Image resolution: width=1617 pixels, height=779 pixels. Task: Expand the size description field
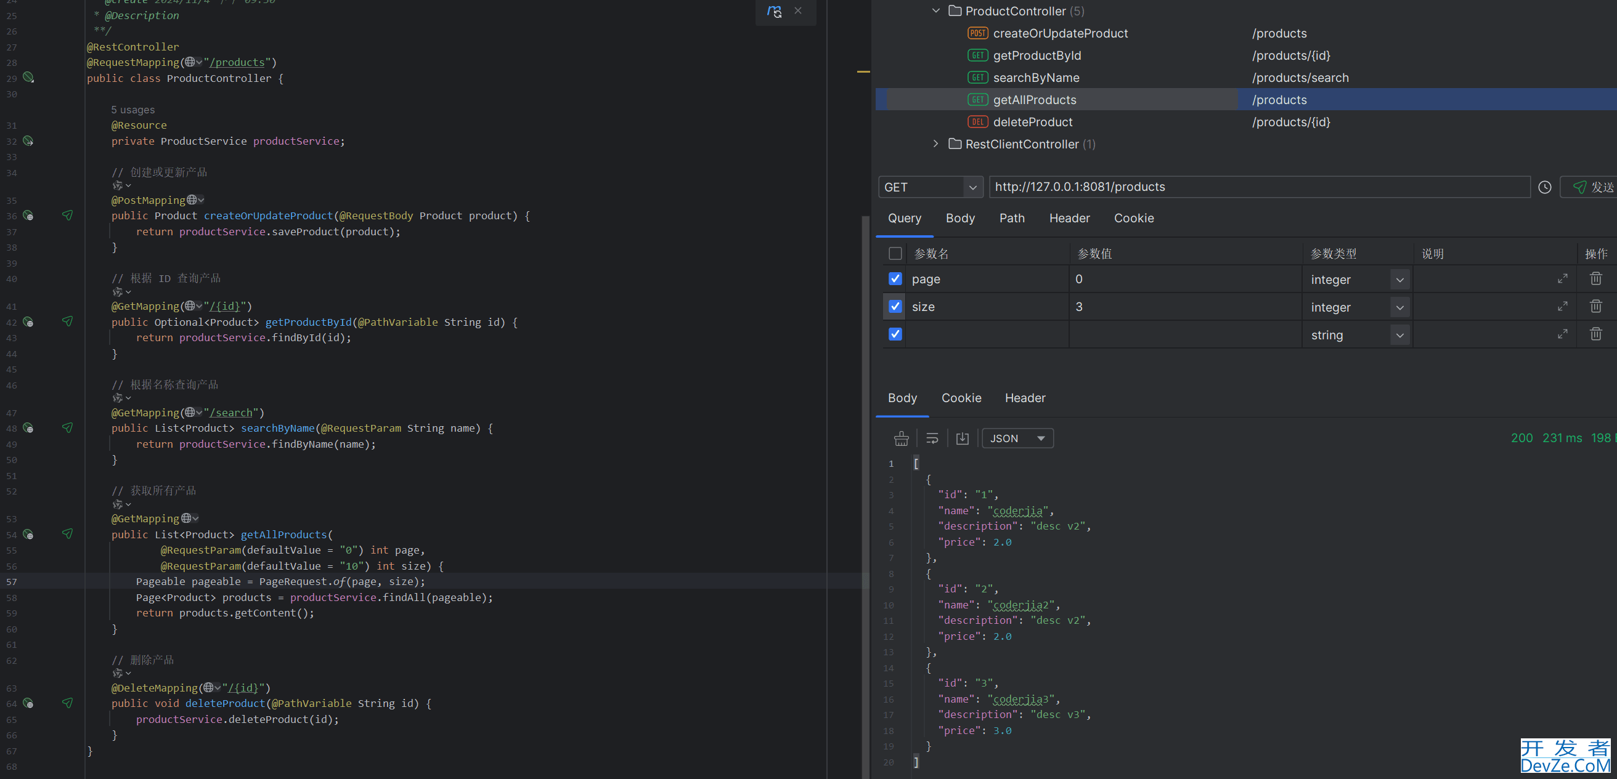1562,306
